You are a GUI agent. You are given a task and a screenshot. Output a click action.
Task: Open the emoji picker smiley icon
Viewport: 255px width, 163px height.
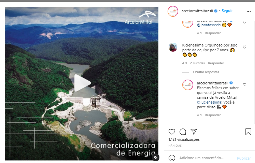coord(172,158)
